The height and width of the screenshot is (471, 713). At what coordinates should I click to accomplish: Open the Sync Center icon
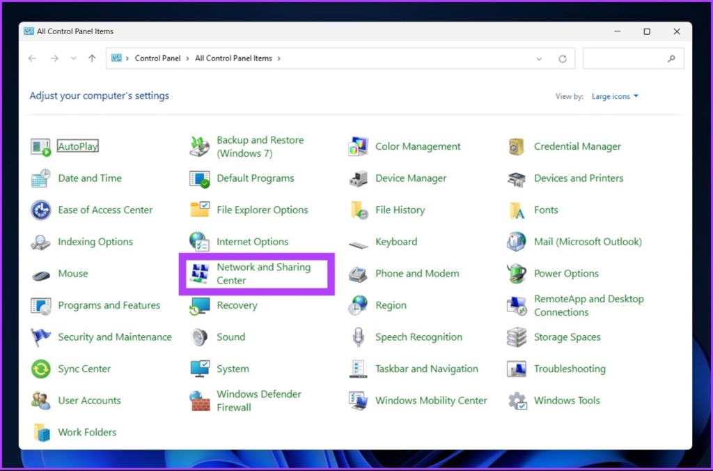point(41,369)
